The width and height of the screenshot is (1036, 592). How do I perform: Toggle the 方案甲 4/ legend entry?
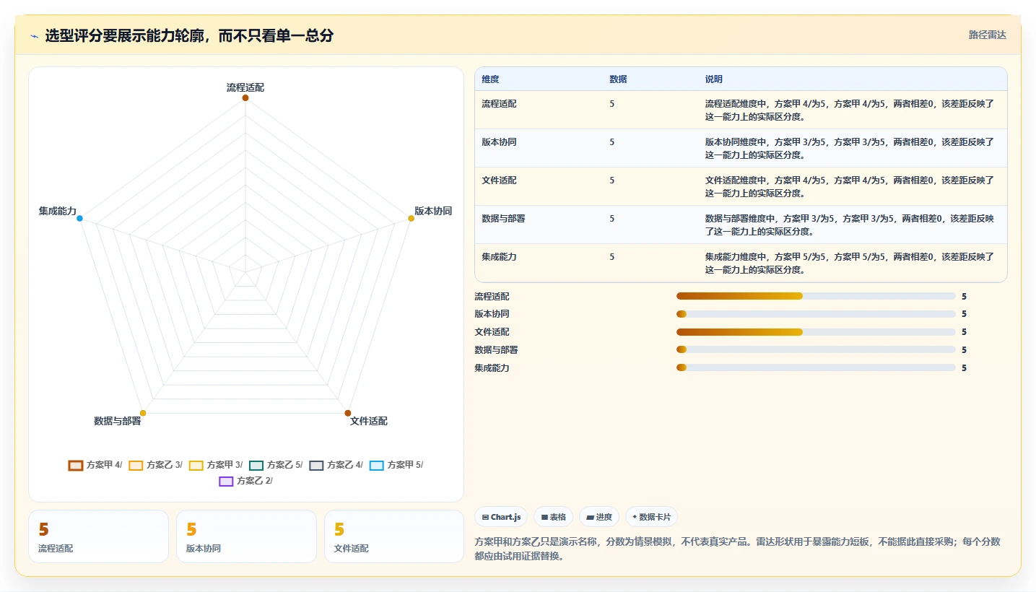pyautogui.click(x=95, y=465)
